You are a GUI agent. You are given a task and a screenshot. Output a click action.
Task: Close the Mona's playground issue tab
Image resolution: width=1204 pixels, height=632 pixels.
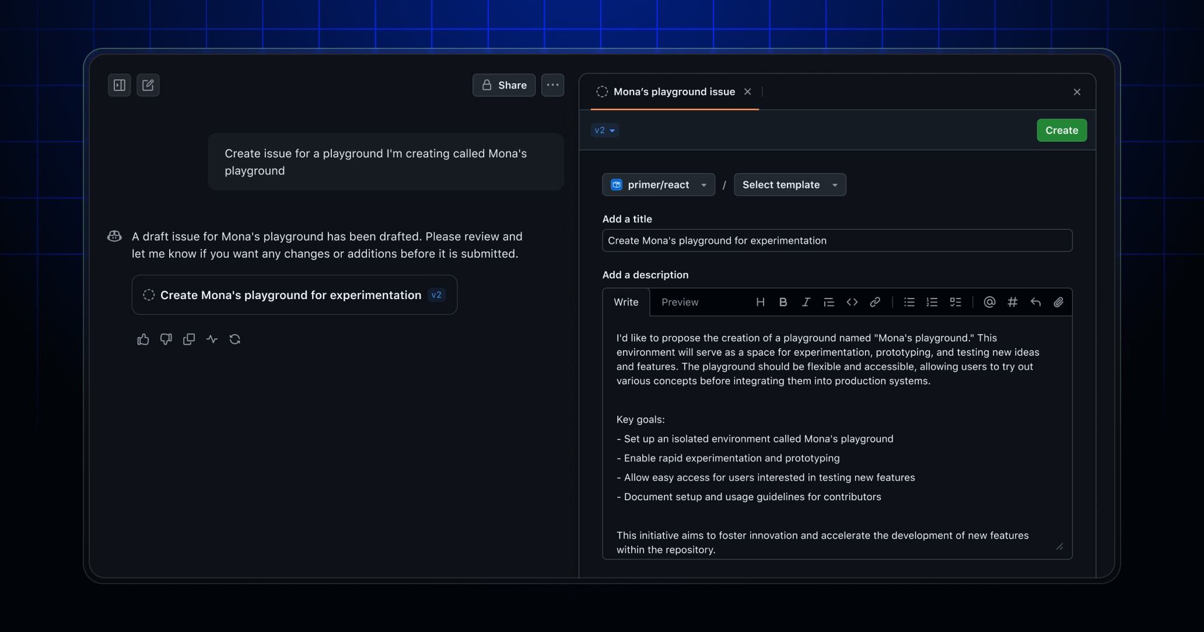click(747, 92)
